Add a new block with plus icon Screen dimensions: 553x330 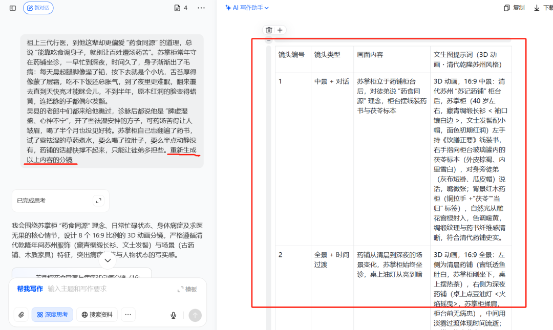(x=280, y=30)
